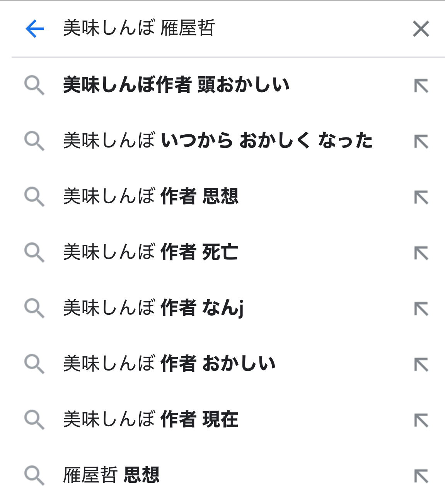
Task: Select suggestion 美味しんぼ作者 頭おかしい
Action: [x=176, y=85]
